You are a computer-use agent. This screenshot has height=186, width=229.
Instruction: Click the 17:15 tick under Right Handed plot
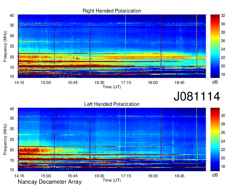(126, 83)
